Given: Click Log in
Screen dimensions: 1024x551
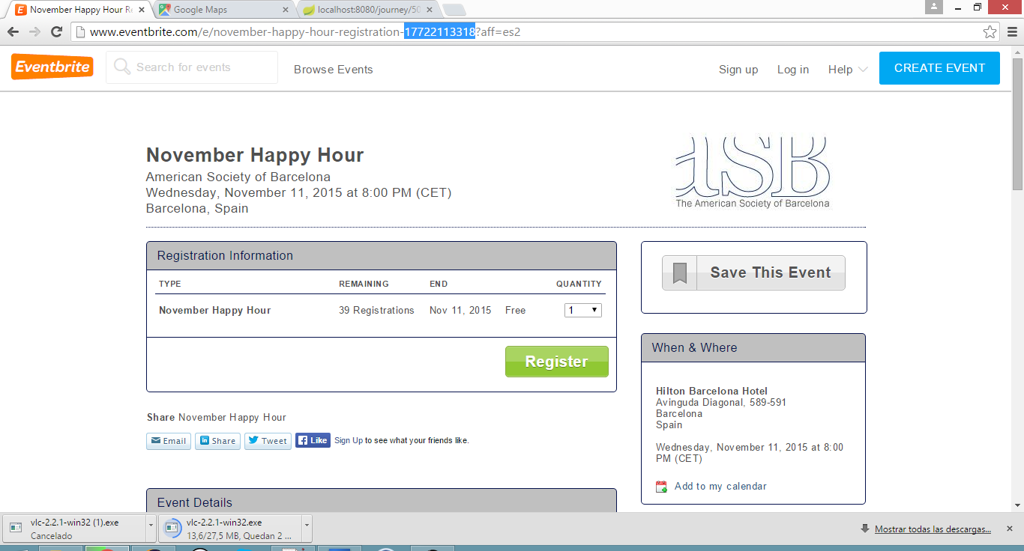Looking at the screenshot, I should (792, 69).
